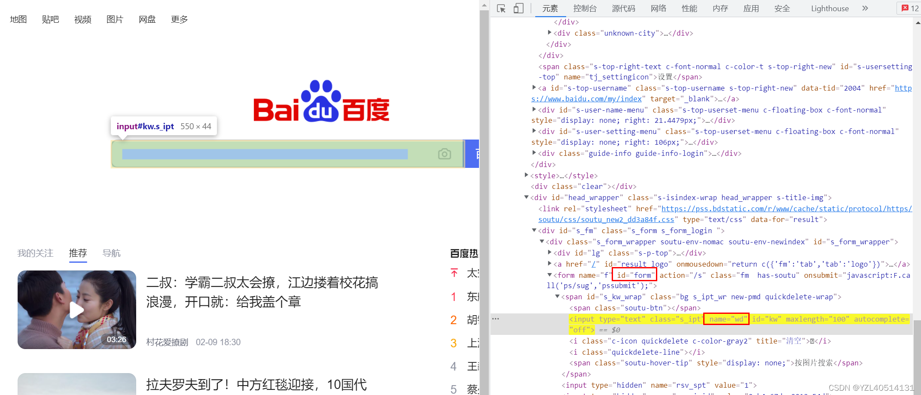Click author 村花爱撩剧
Viewport: 921px width, 395px height.
click(167, 342)
